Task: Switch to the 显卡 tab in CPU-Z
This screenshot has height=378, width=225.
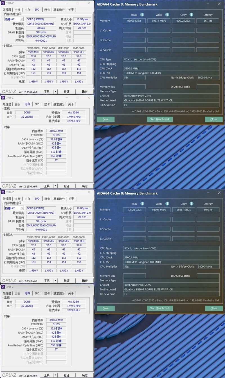Action: click(x=47, y=9)
